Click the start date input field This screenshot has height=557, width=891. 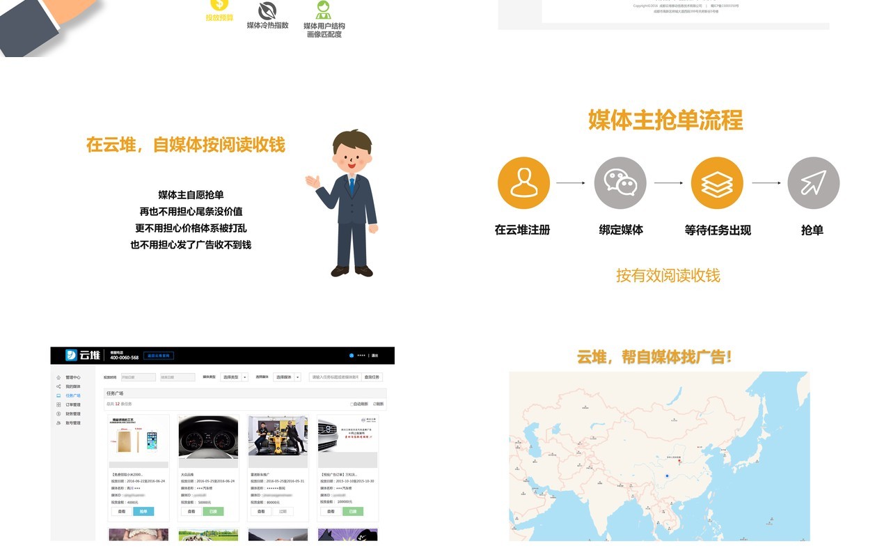click(x=138, y=377)
